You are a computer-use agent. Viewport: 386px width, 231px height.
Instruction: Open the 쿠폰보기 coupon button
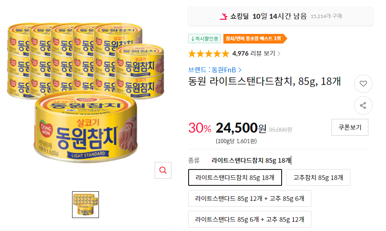350,127
